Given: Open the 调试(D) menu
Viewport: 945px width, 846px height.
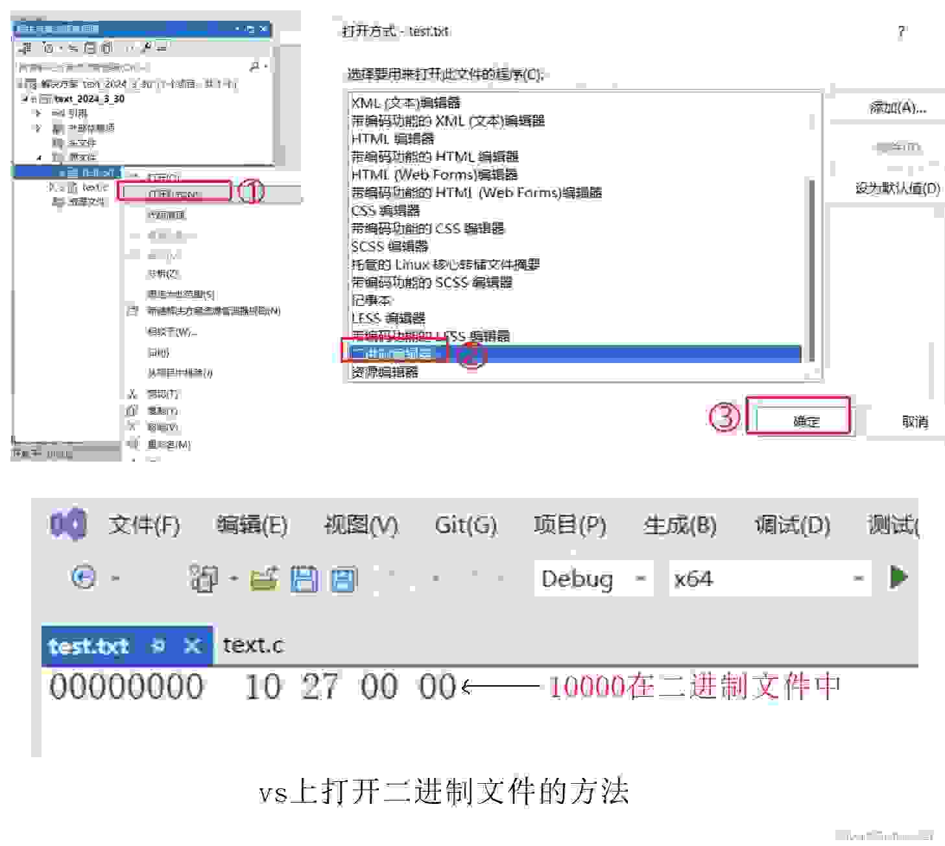Looking at the screenshot, I should point(793,524).
